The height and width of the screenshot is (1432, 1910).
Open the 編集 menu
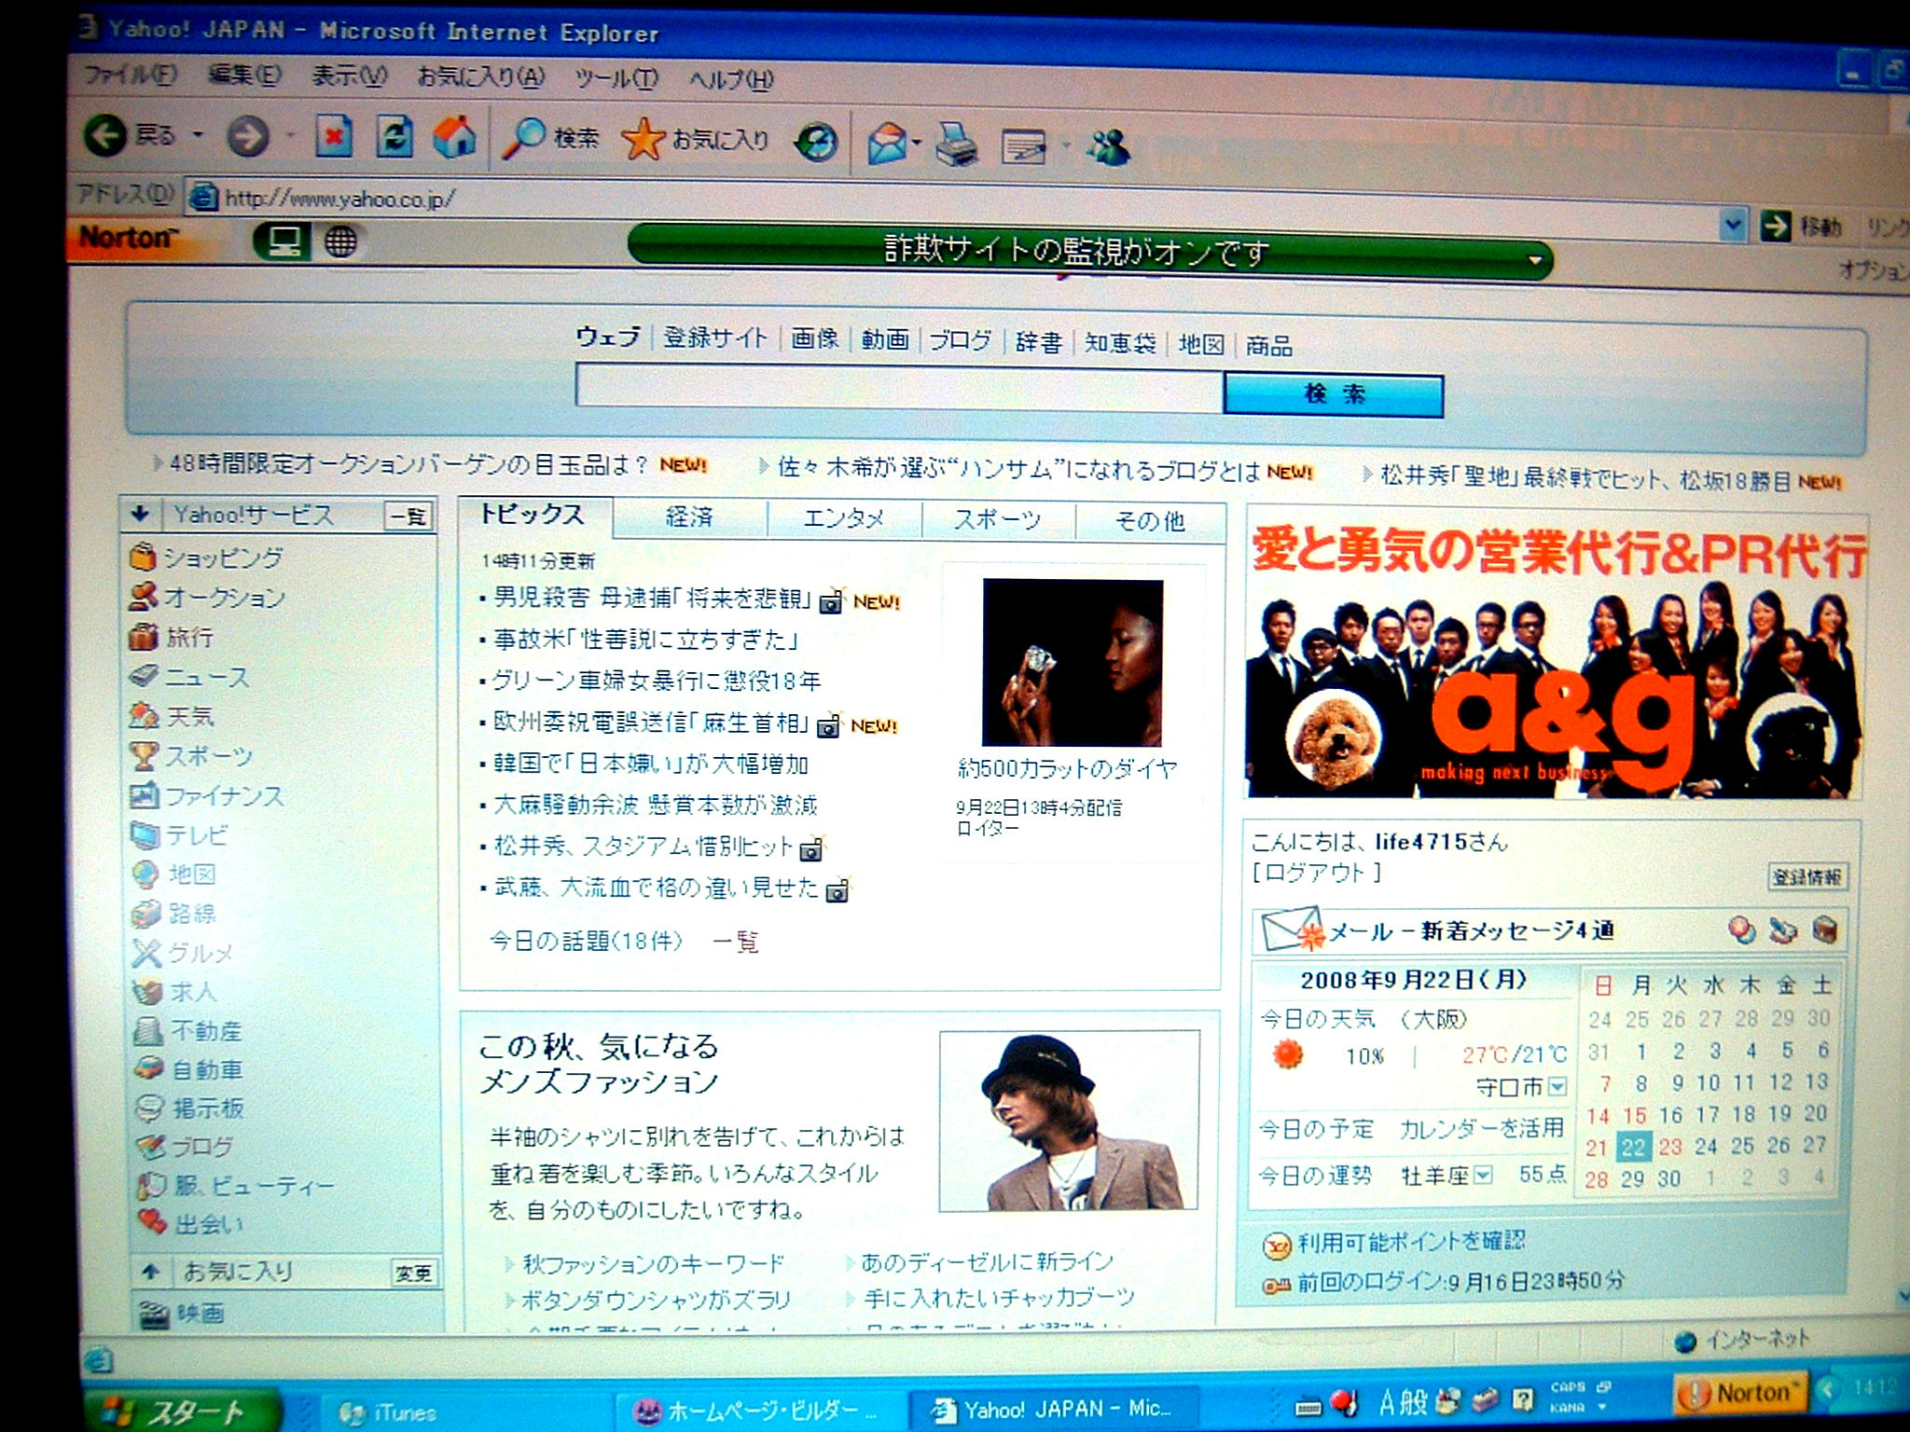(243, 75)
